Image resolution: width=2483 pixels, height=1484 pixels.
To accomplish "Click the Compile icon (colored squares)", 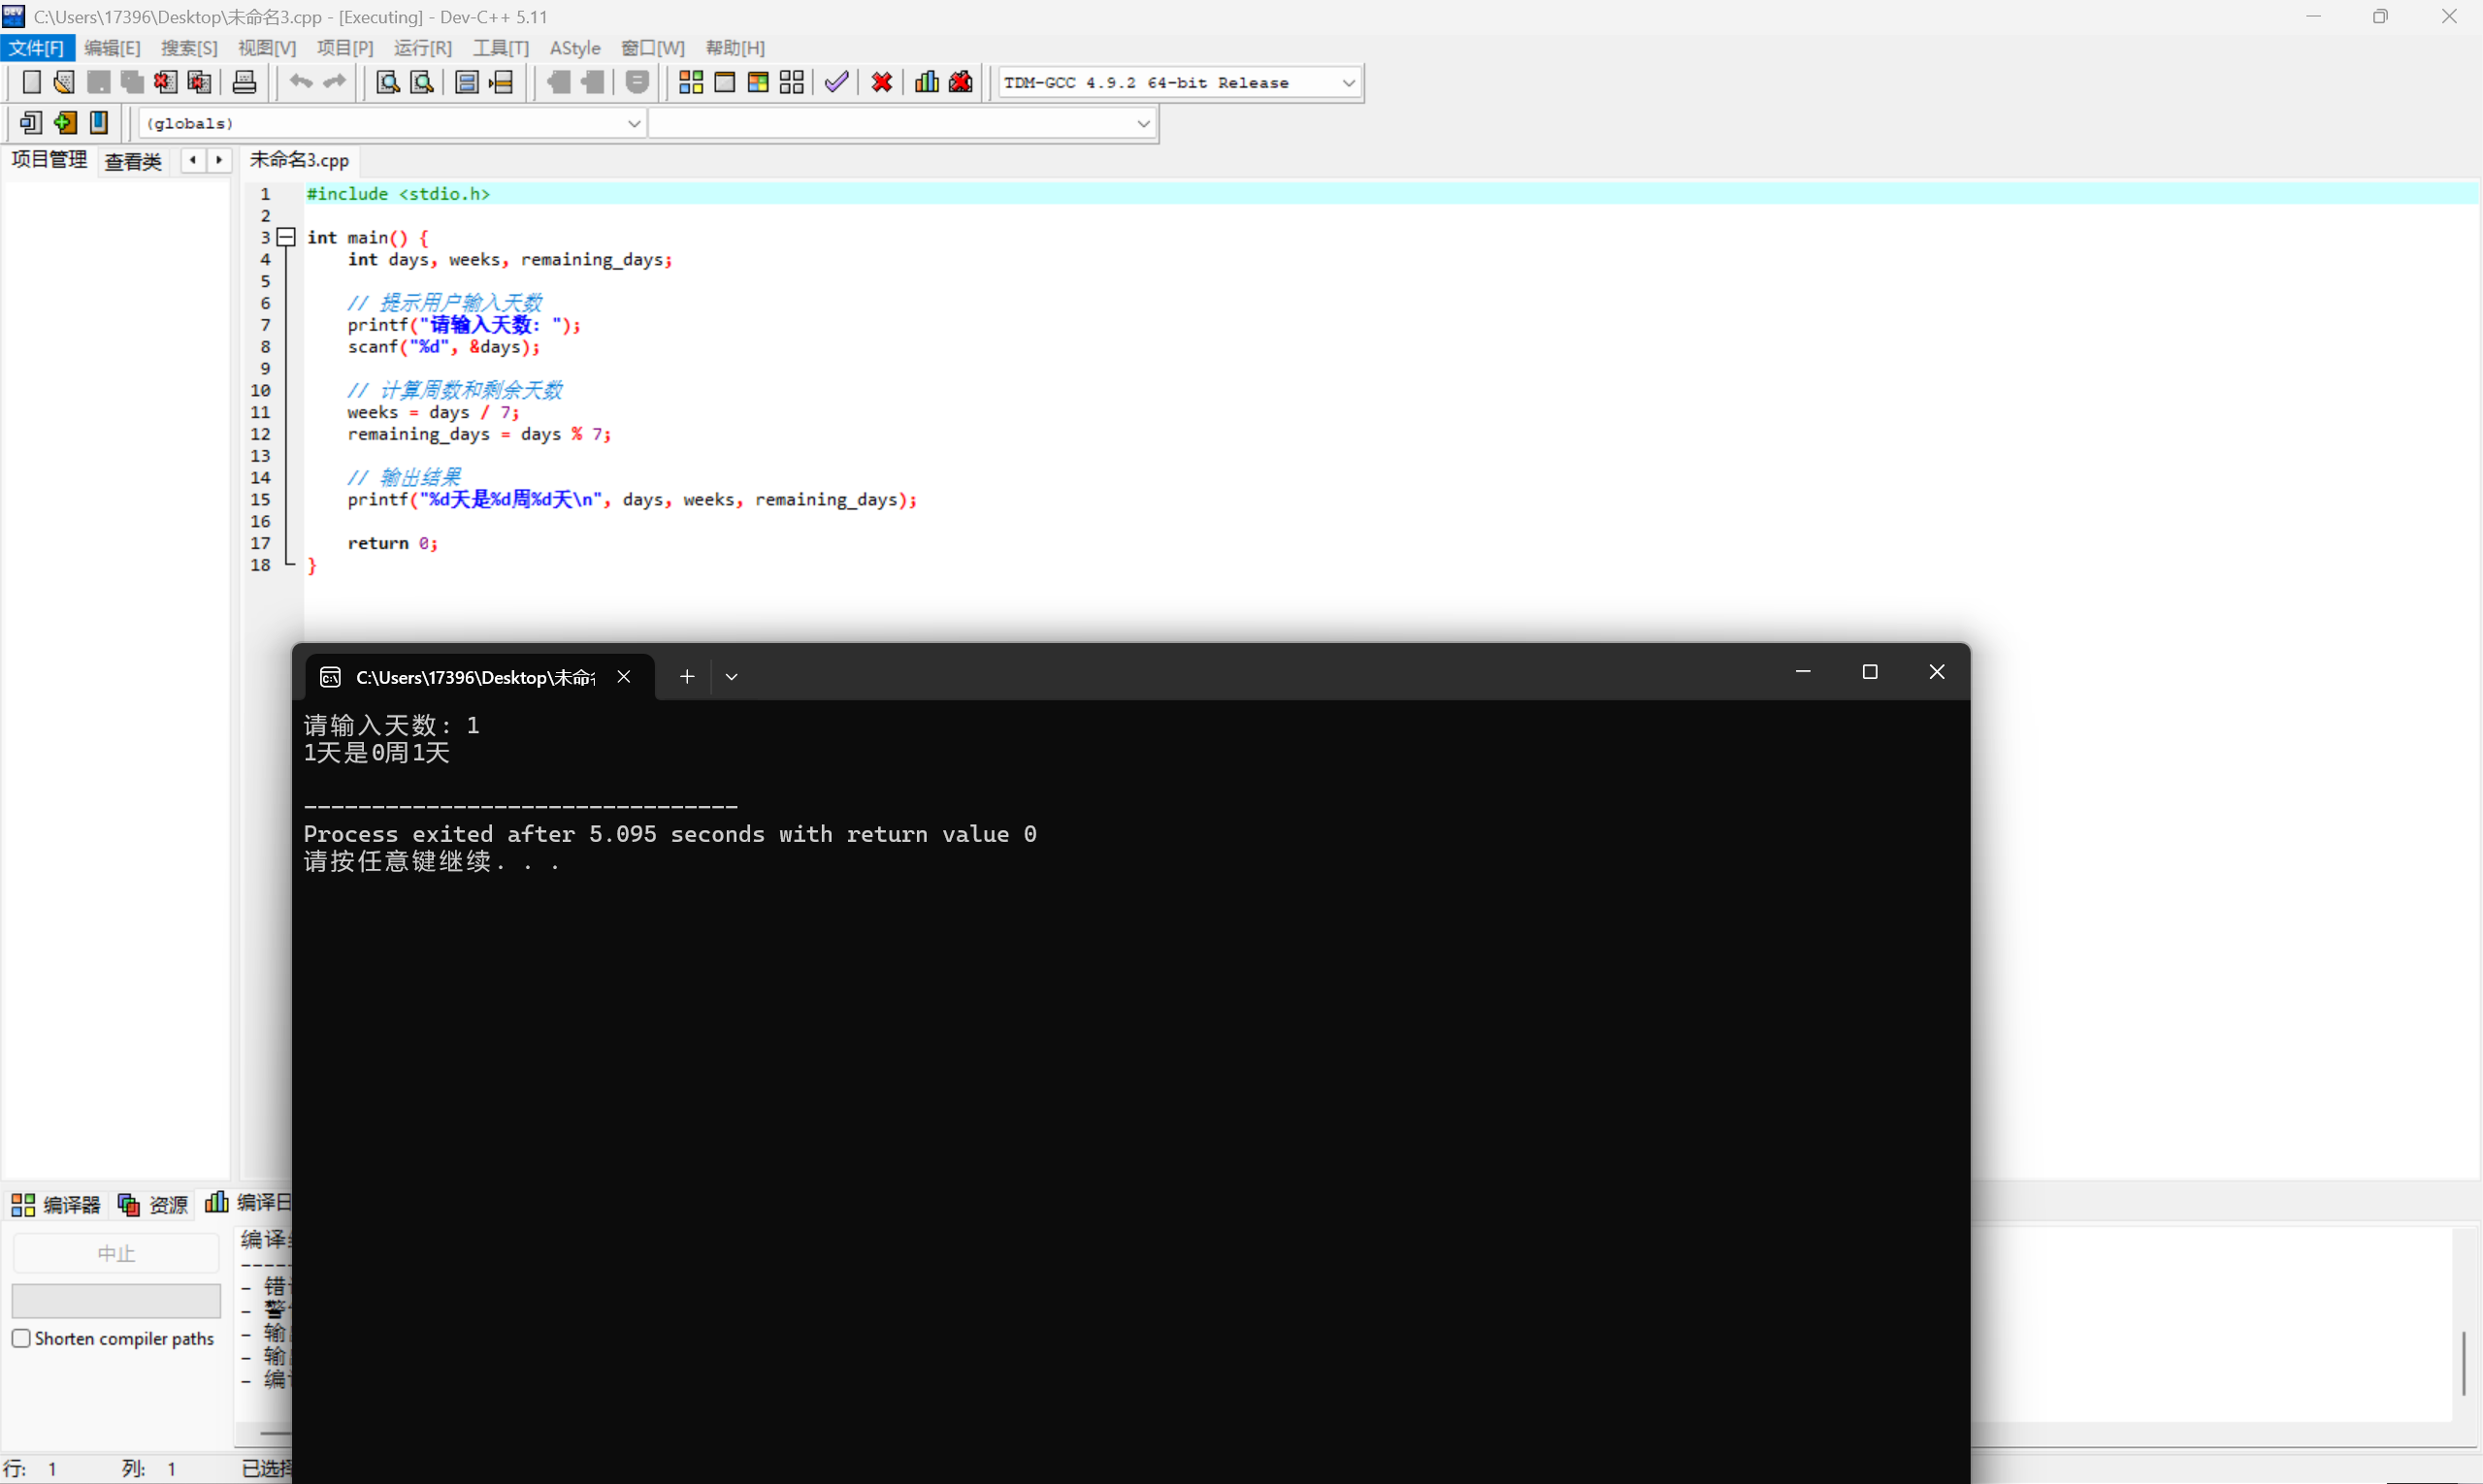I will point(690,82).
